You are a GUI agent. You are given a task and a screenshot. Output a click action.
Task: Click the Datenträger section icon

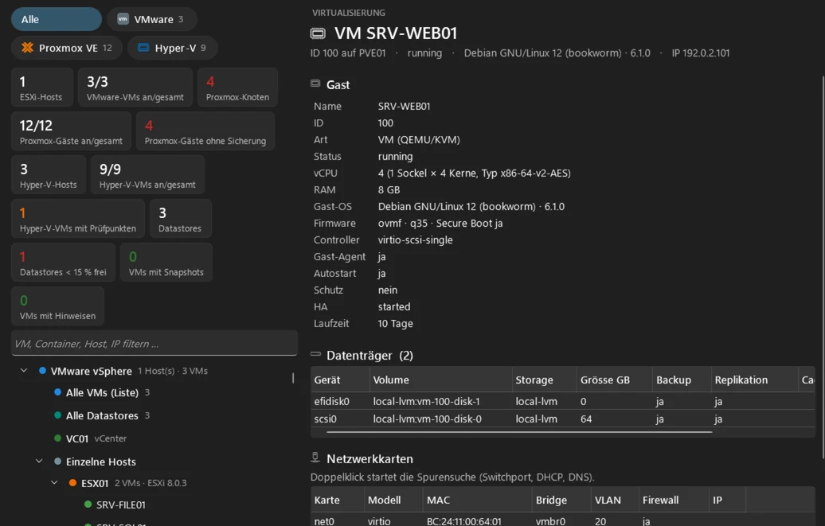point(315,354)
